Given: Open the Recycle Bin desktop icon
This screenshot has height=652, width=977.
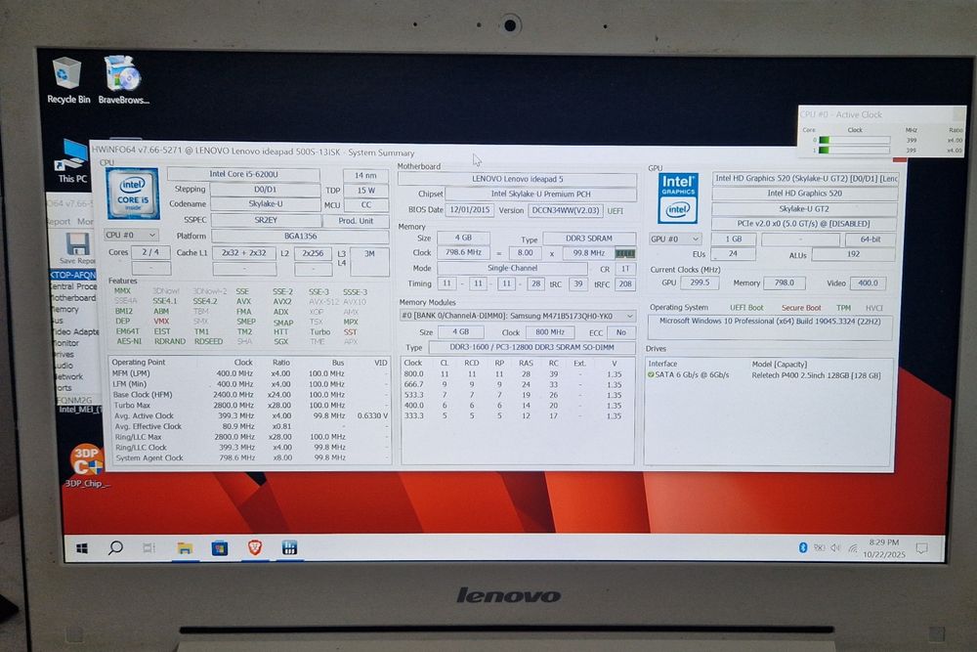Looking at the screenshot, I should tap(67, 80).
